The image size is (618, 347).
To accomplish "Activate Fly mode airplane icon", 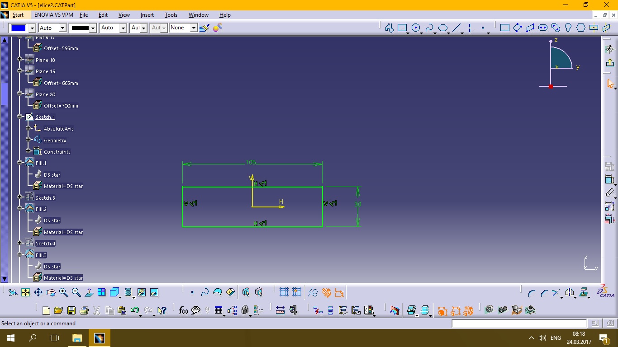I will [13, 292].
